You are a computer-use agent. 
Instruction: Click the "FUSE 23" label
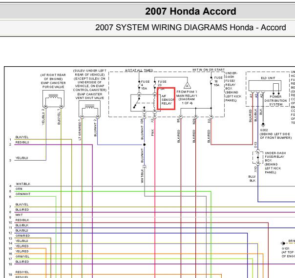click(x=162, y=83)
